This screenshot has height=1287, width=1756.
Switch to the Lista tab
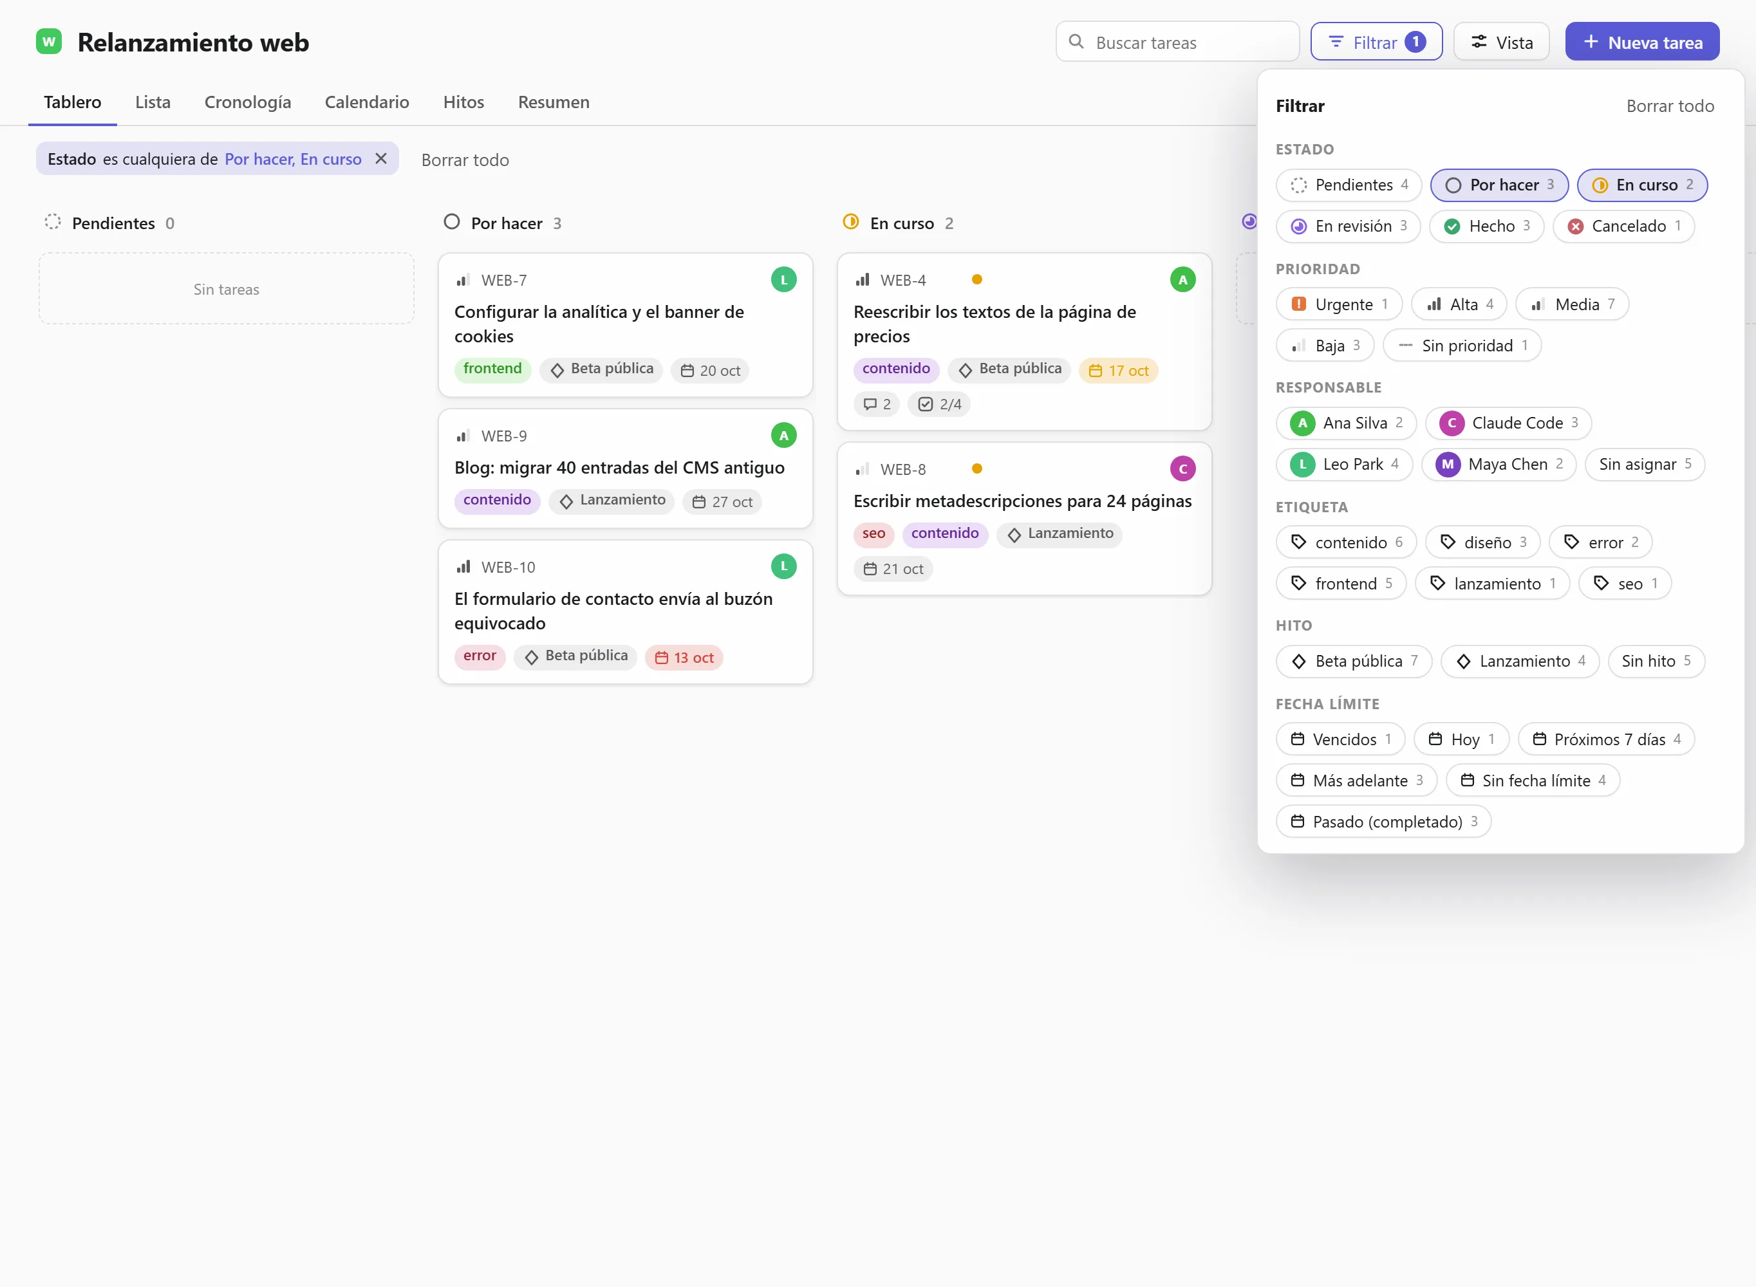click(153, 102)
